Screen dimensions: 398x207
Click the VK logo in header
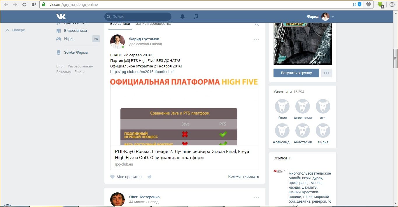point(61,16)
